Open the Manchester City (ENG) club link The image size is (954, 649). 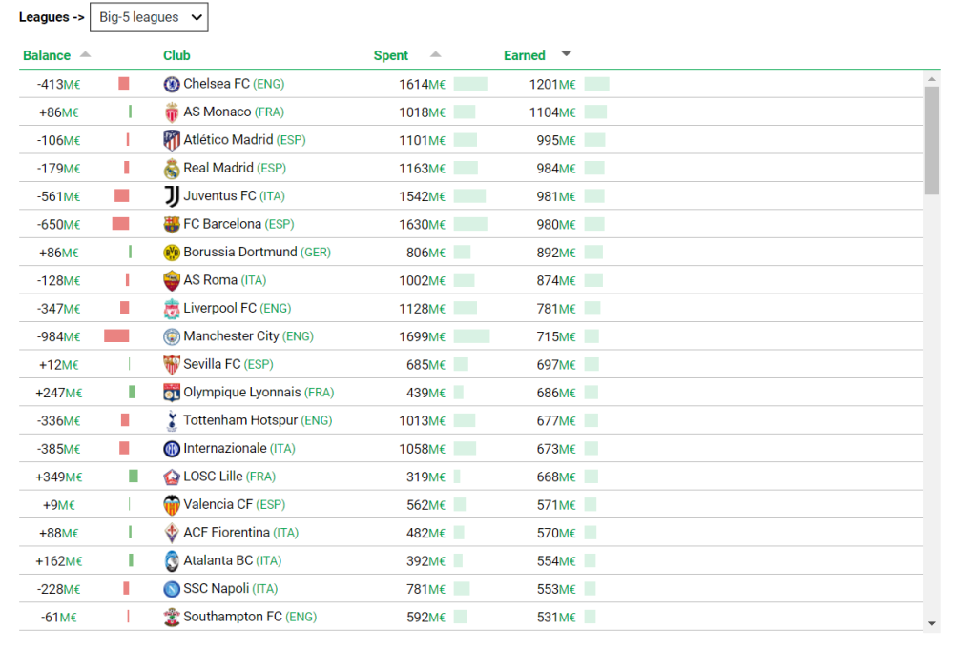tap(248, 336)
